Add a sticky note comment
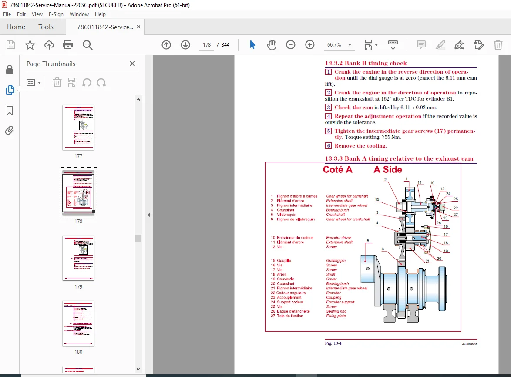The height and width of the screenshot is (377, 511). (421, 45)
